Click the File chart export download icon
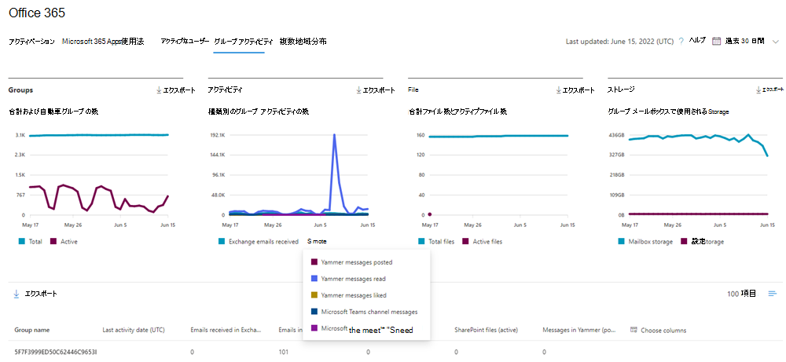 pos(558,90)
